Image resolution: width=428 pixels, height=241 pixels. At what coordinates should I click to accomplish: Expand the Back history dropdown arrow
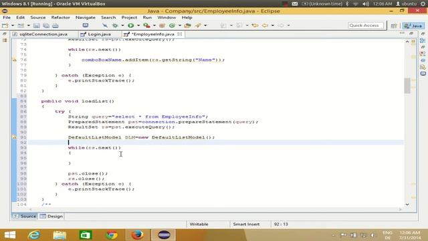(x=272, y=25)
